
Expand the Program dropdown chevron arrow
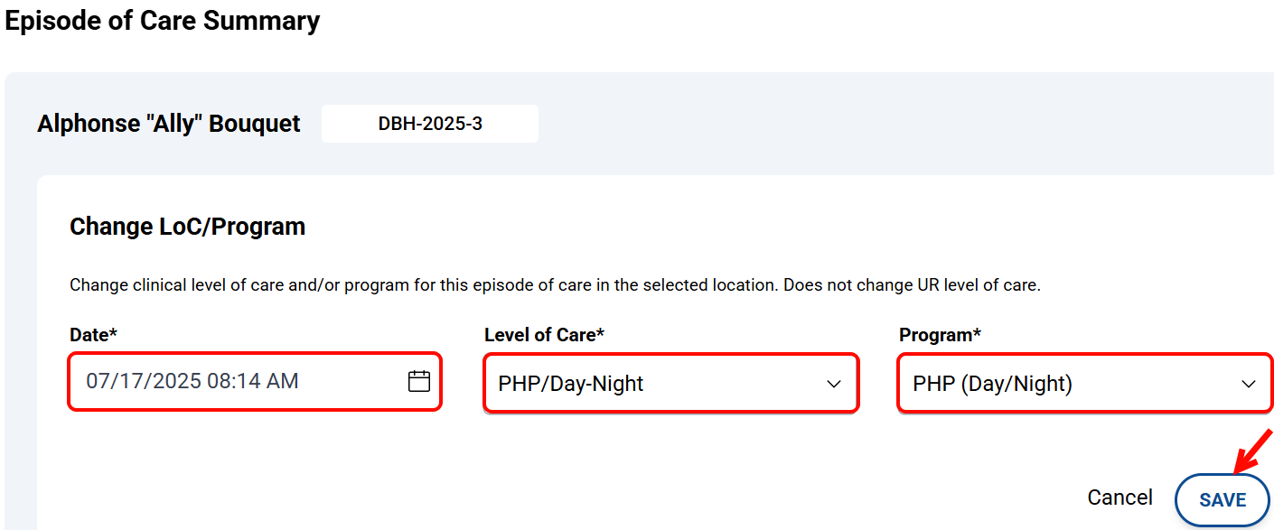pos(1249,385)
